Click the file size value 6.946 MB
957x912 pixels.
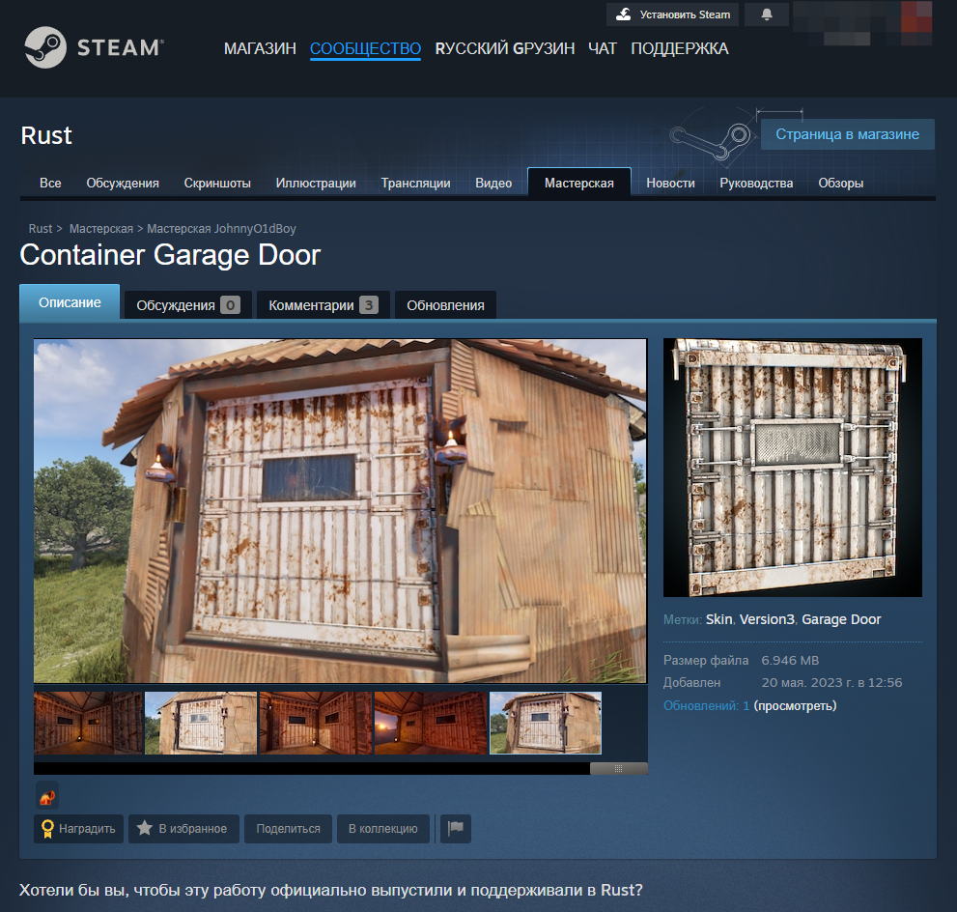point(790,660)
